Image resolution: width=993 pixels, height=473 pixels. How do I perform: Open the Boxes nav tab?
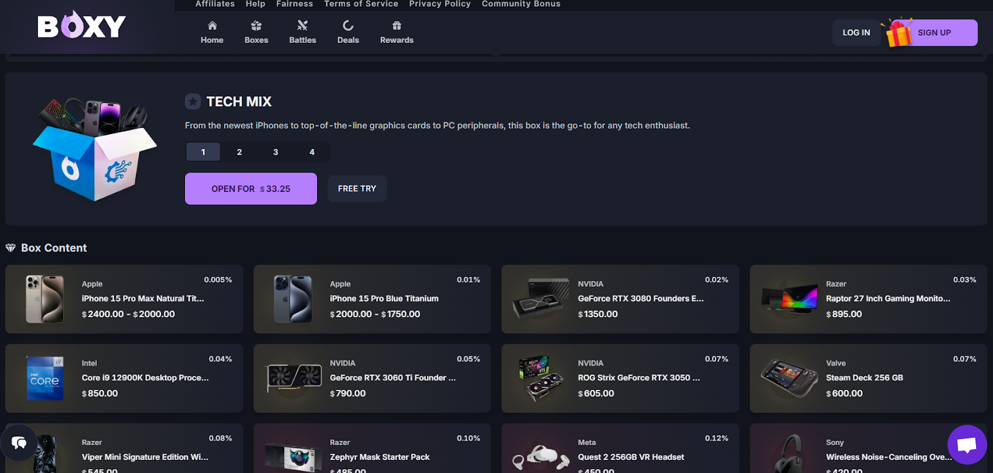coord(256,32)
